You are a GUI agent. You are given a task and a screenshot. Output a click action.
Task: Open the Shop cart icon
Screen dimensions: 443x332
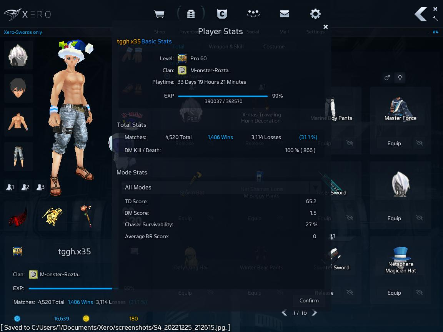[159, 14]
